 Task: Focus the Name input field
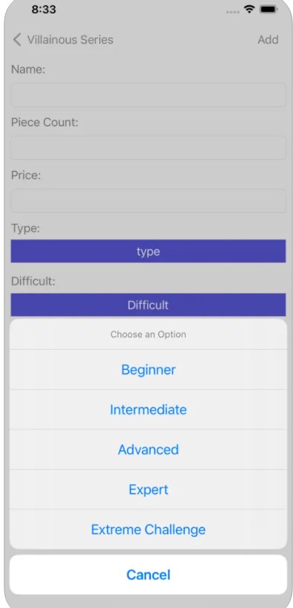click(x=148, y=95)
